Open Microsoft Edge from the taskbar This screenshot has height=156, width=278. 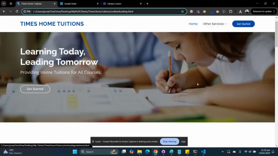click(148, 152)
